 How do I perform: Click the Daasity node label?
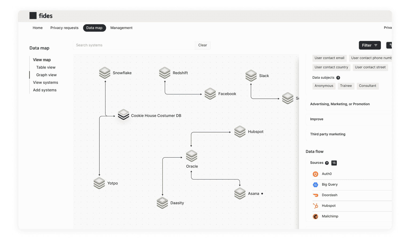(177, 203)
